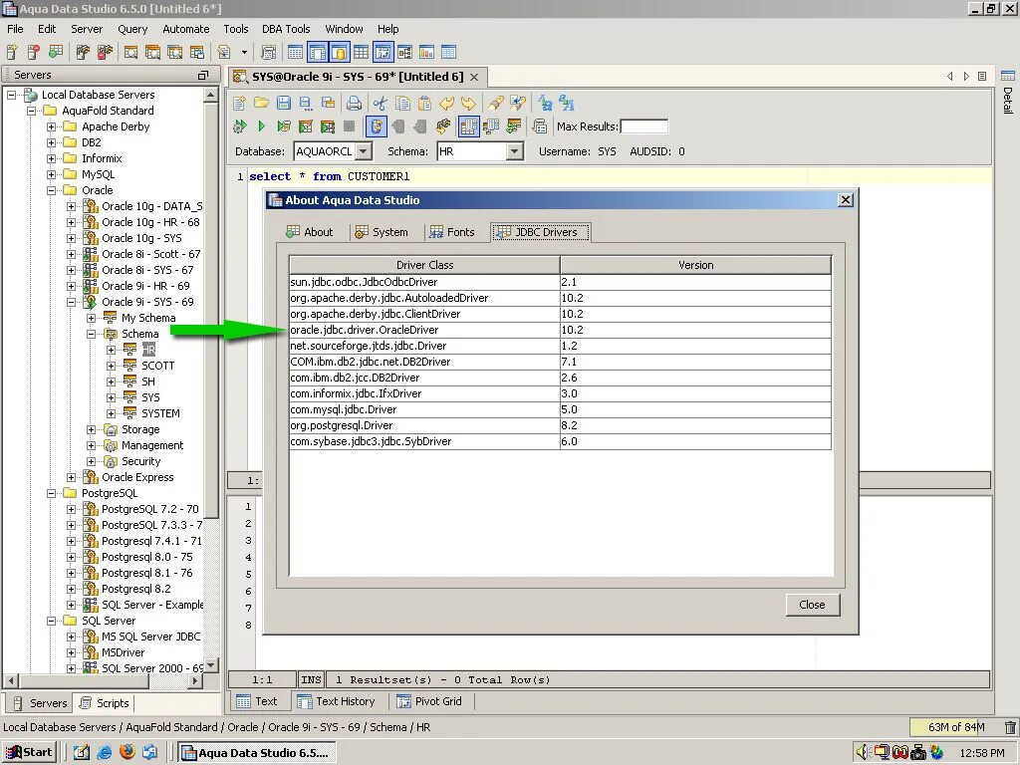Screen dimensions: 1020x765
Task: Click the gray Stop execution square icon
Action: click(x=350, y=127)
